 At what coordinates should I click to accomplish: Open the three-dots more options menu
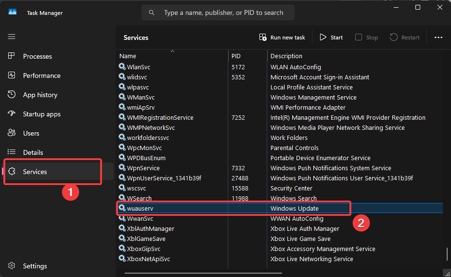tap(438, 38)
